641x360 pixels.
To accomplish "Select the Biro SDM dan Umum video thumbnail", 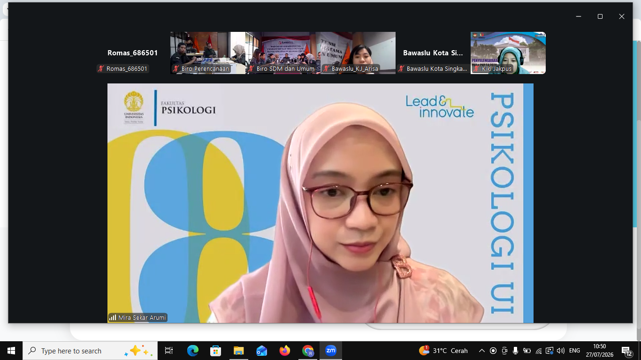I will tap(283, 53).
